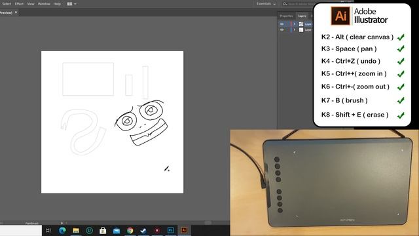This screenshot has height=236, width=419.
Task: Switch to Photoshop in the taskbar
Action: click(170, 230)
